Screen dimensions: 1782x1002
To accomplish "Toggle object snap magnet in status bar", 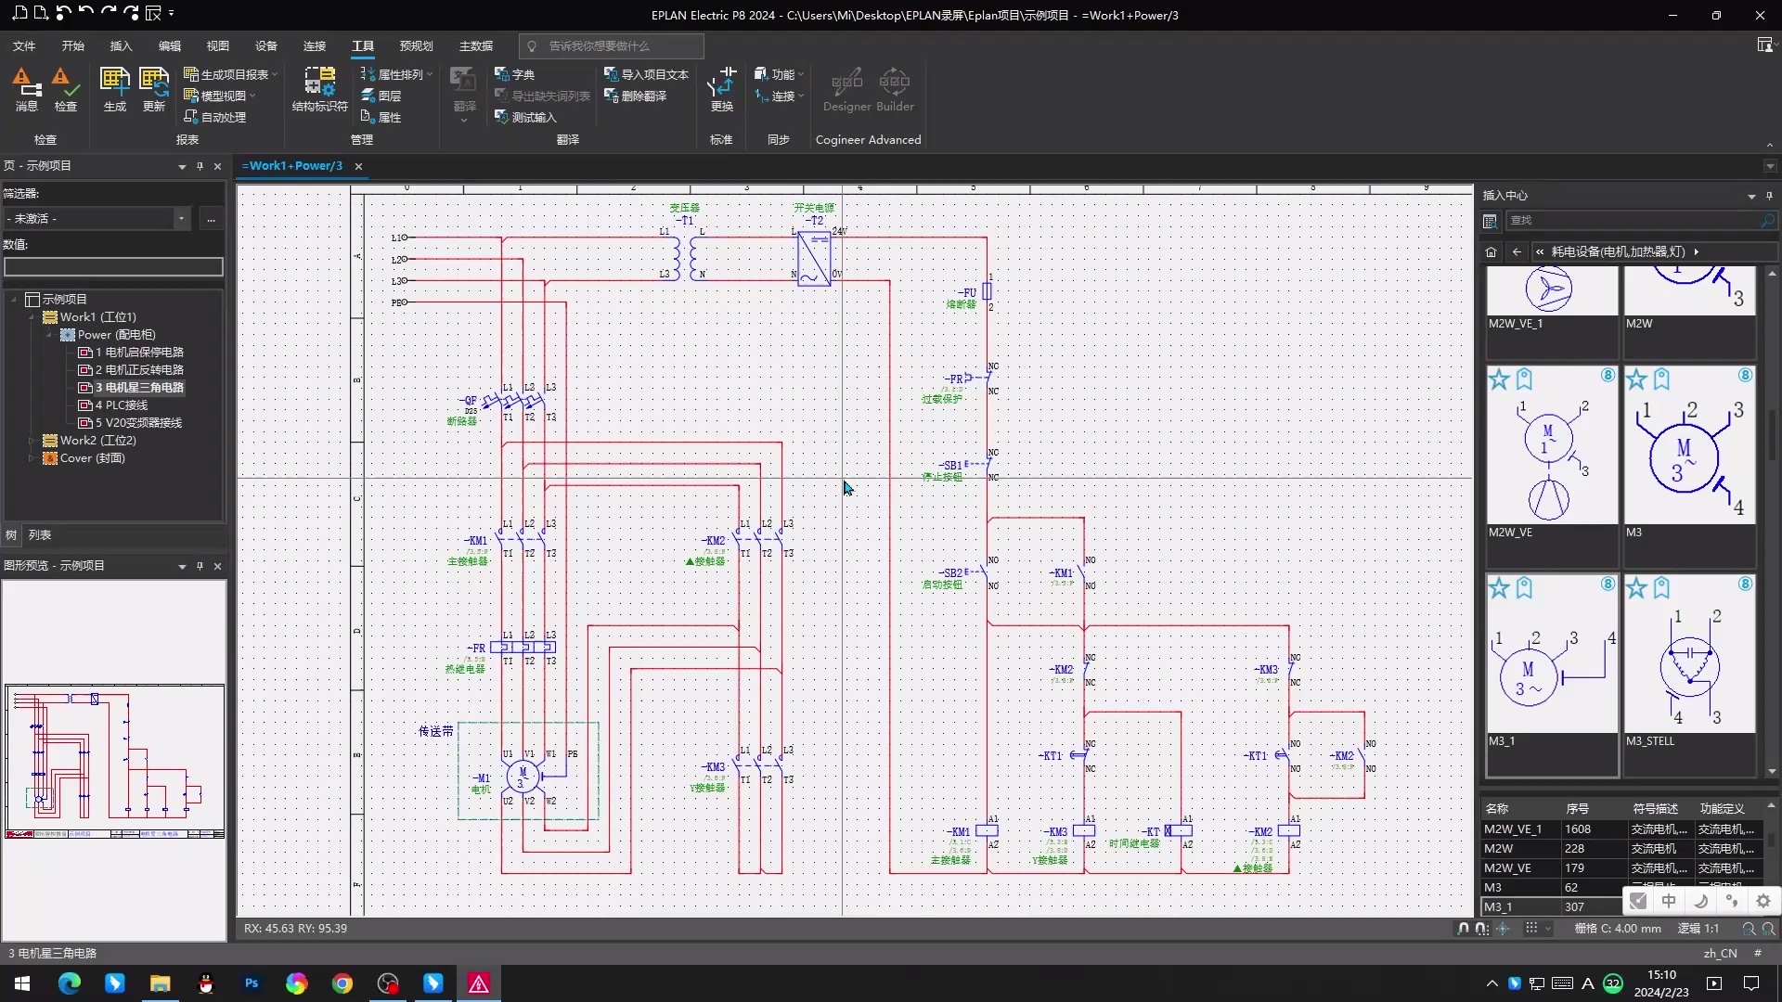I will coord(1464,928).
